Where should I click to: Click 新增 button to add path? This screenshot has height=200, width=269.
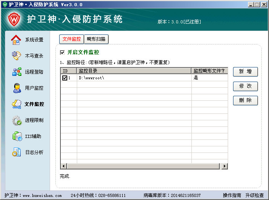pyautogui.click(x=245, y=72)
